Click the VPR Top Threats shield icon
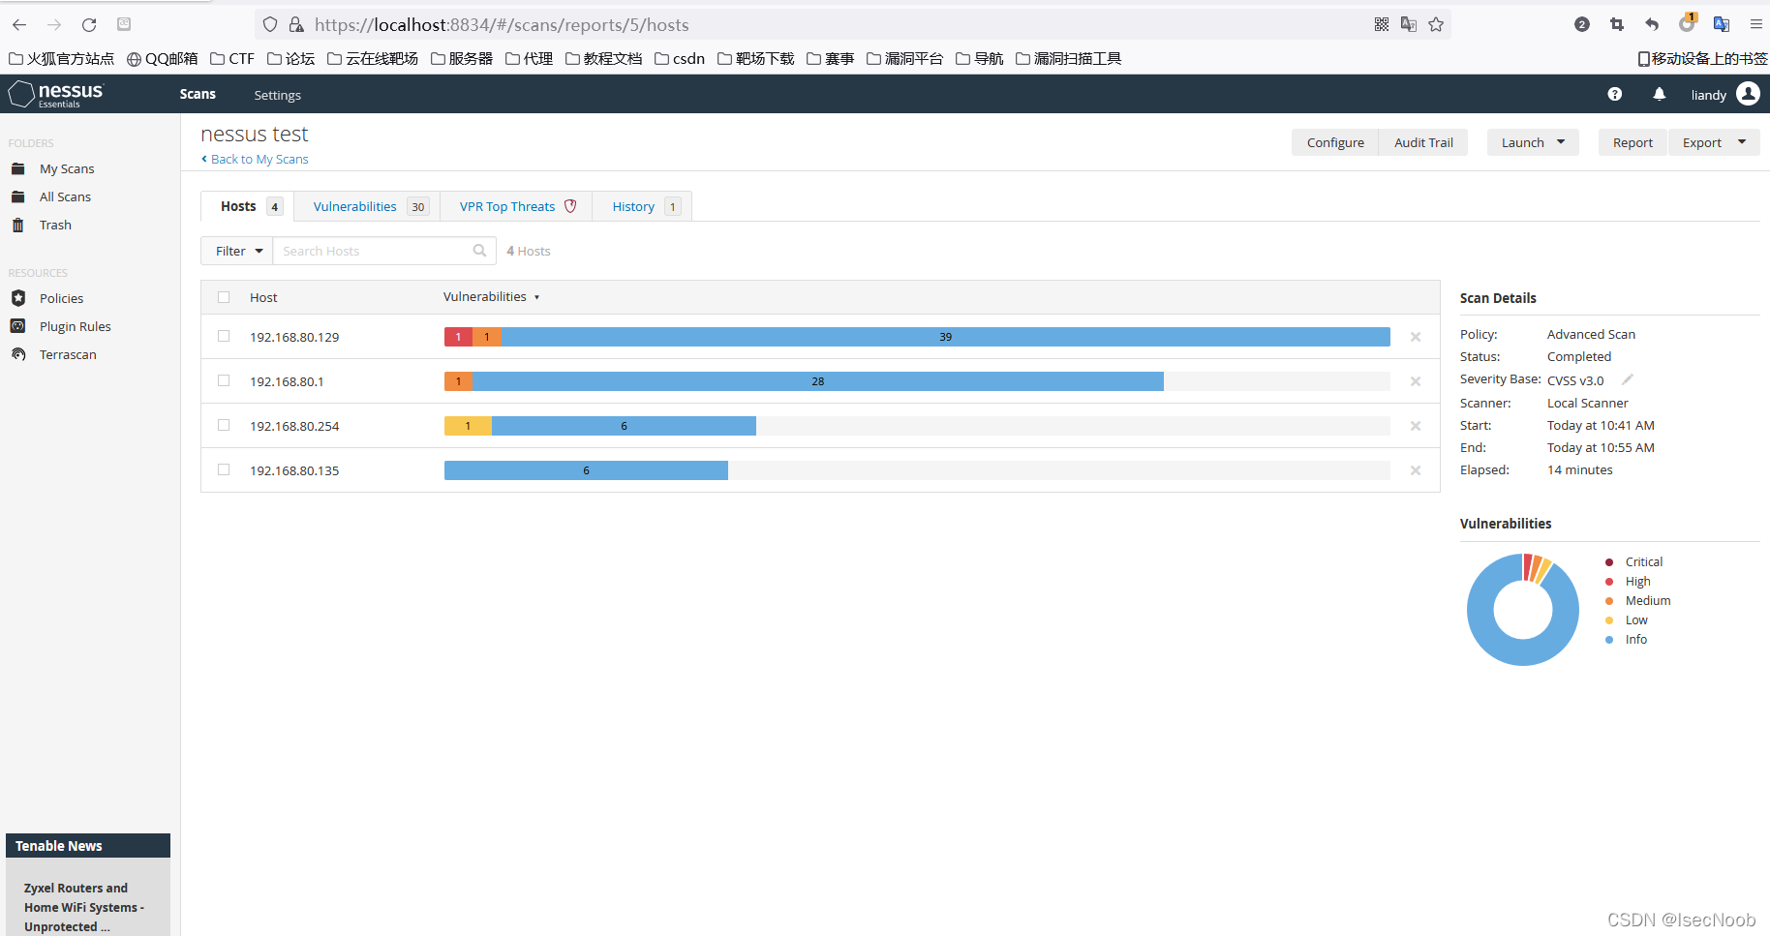The height and width of the screenshot is (936, 1770). [x=570, y=206]
